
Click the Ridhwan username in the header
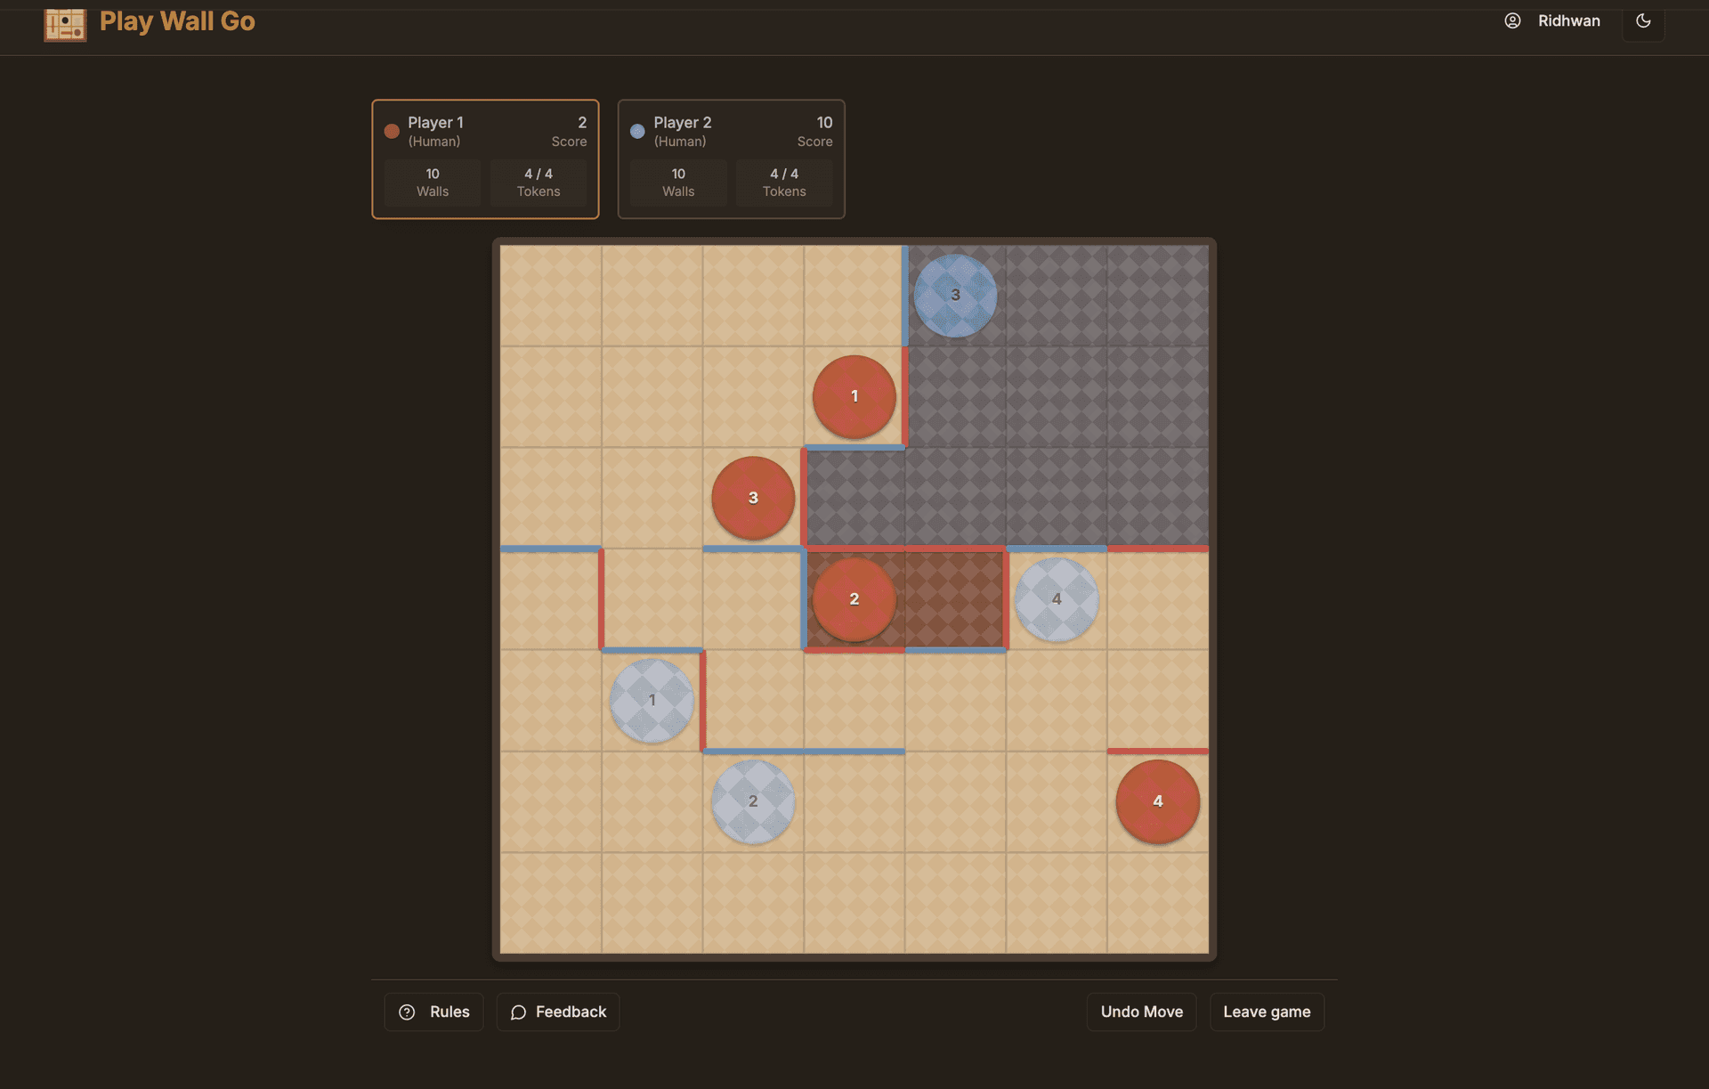coord(1569,20)
